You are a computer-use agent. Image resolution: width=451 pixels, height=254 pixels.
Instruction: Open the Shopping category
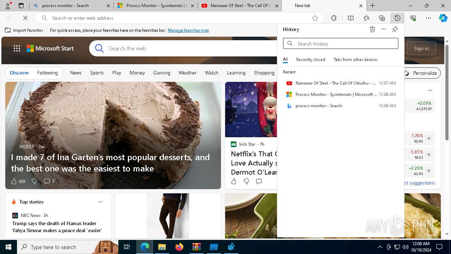[264, 73]
